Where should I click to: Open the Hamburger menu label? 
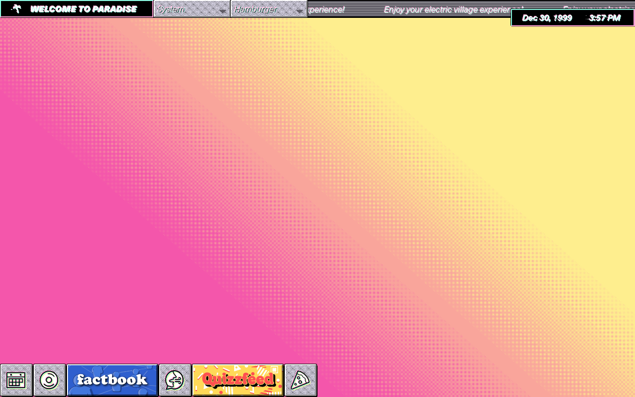(255, 9)
